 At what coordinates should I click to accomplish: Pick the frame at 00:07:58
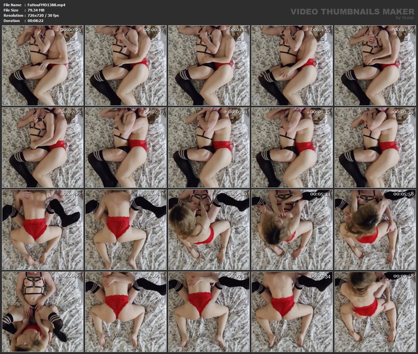coord(375,312)
